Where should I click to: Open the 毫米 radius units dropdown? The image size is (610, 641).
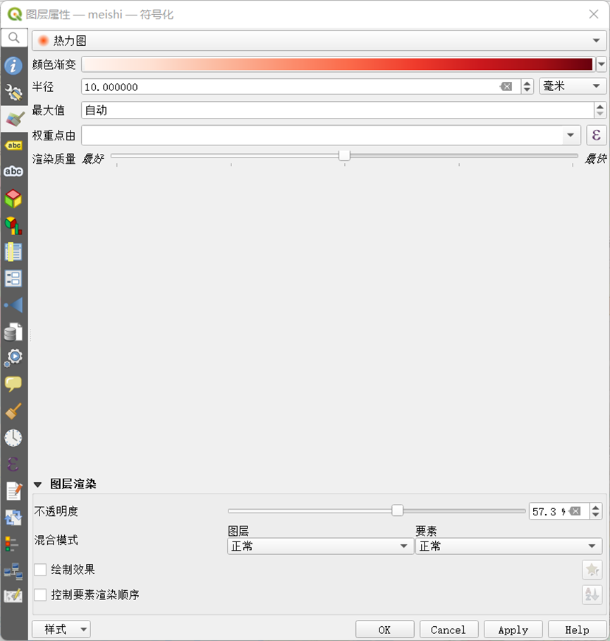pos(573,86)
